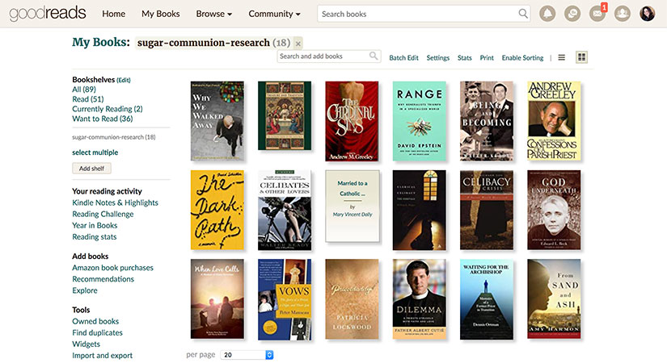This screenshot has width=667, height=363.
Task: Open the Clerical Celibacy stained-glass window cover
Action: pyautogui.click(x=420, y=210)
